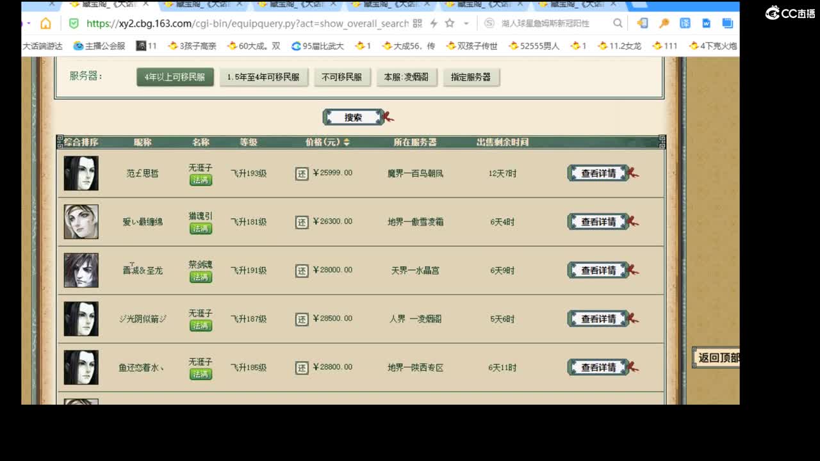Image resolution: width=820 pixels, height=461 pixels.
Task: Click the search magnifier icon
Action: click(618, 23)
